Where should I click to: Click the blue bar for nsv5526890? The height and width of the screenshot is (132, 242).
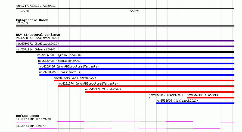(136, 58)
